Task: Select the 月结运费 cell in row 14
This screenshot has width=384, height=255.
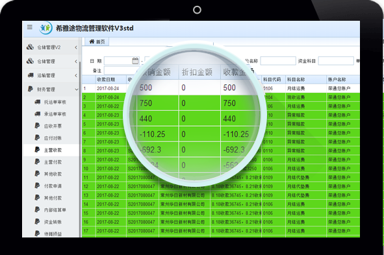Action: point(305,204)
